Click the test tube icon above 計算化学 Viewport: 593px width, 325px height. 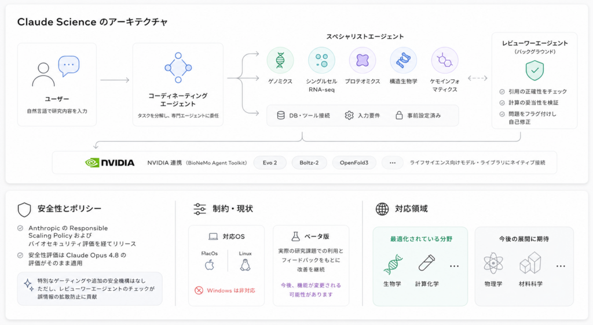(427, 263)
